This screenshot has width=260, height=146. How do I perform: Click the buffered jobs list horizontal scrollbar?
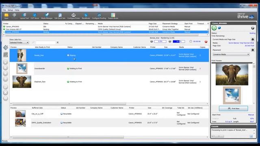pyautogui.click(x=68, y=137)
